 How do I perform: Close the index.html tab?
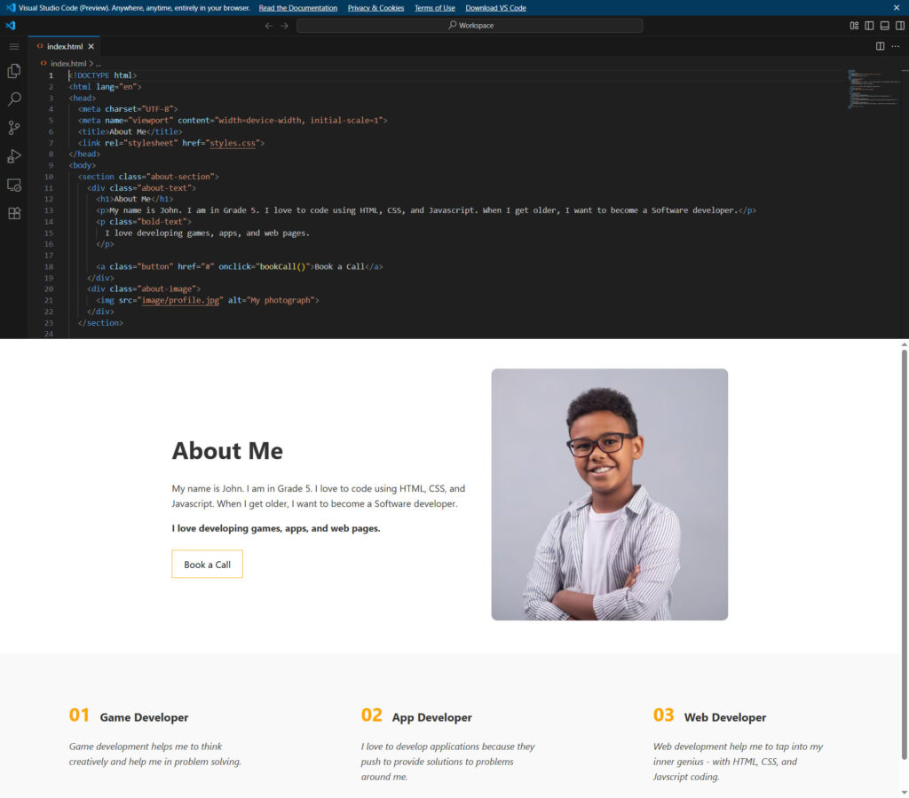pos(91,46)
